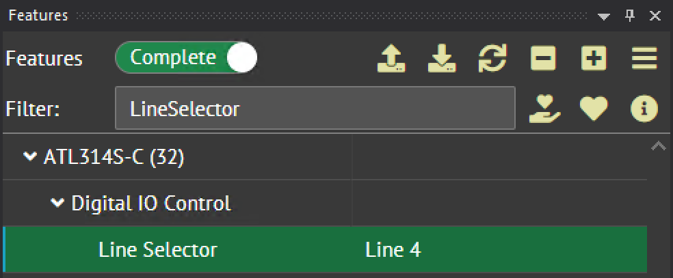Collapse all feature nodes with minus icon

click(x=543, y=59)
